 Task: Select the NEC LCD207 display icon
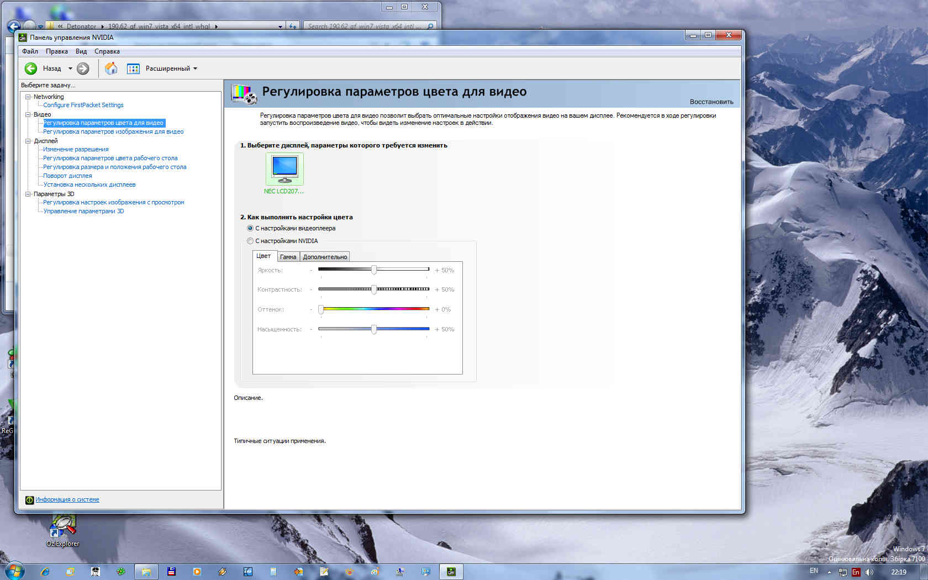(x=284, y=169)
